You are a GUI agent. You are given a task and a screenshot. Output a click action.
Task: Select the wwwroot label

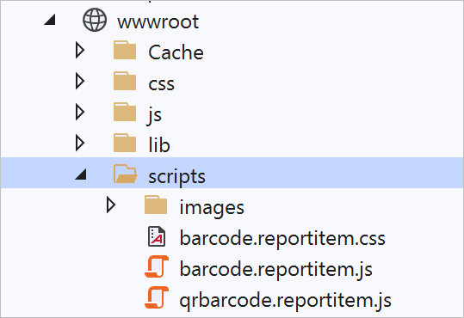pos(158,21)
